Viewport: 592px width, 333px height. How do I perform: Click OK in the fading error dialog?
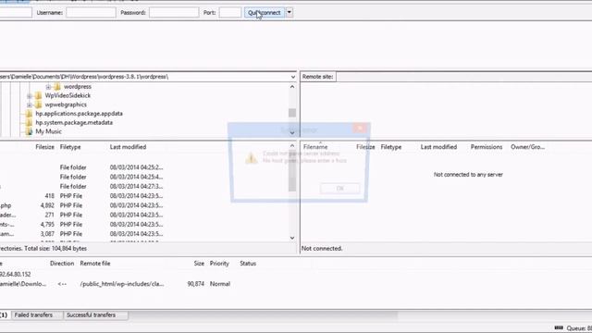[339, 189]
